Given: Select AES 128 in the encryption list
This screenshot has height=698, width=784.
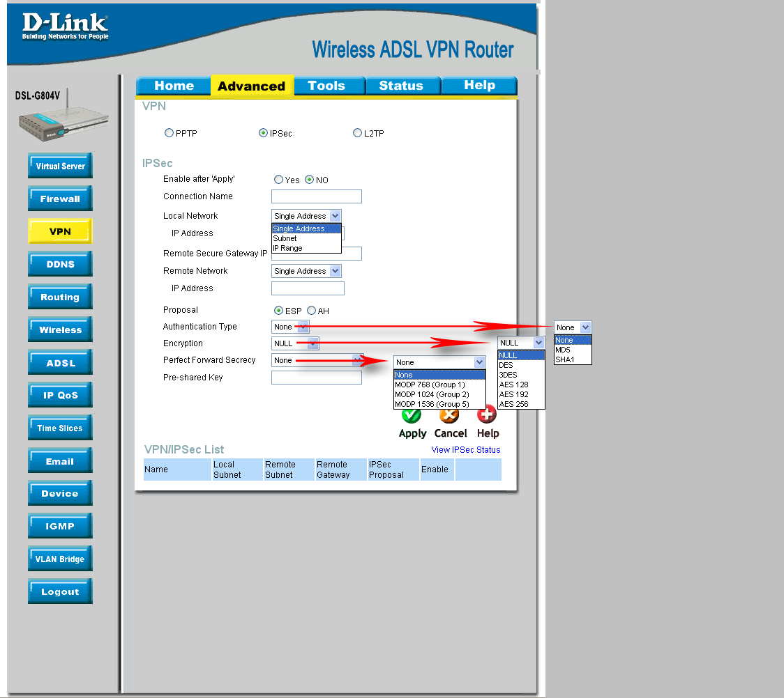Looking at the screenshot, I should [521, 385].
